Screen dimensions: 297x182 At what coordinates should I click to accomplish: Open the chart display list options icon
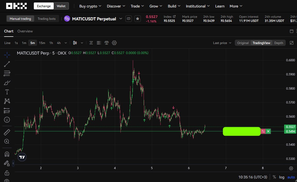99,43
